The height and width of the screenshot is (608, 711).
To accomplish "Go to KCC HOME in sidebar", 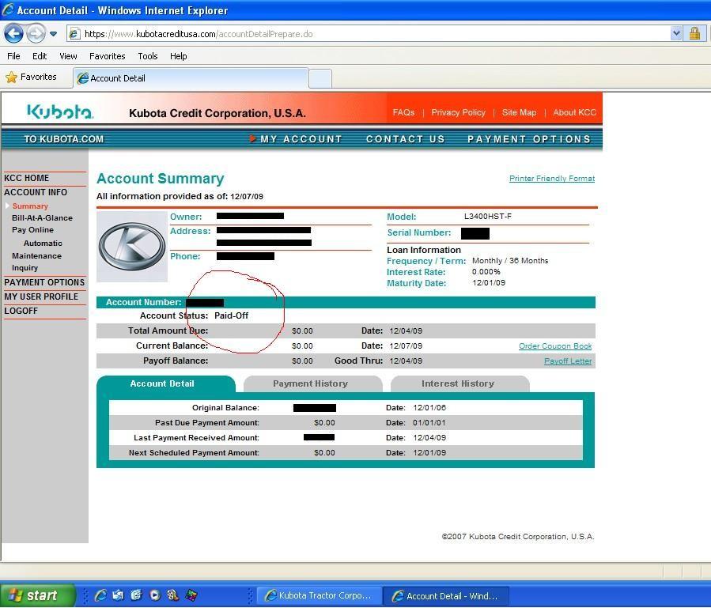I will coord(26,178).
